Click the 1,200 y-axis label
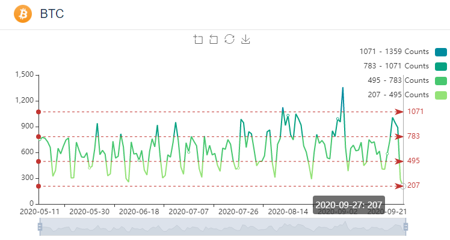 pyautogui.click(x=25, y=100)
